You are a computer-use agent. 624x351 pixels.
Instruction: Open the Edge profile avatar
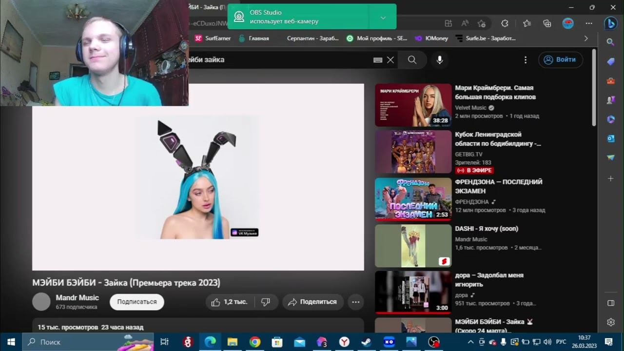(x=568, y=23)
